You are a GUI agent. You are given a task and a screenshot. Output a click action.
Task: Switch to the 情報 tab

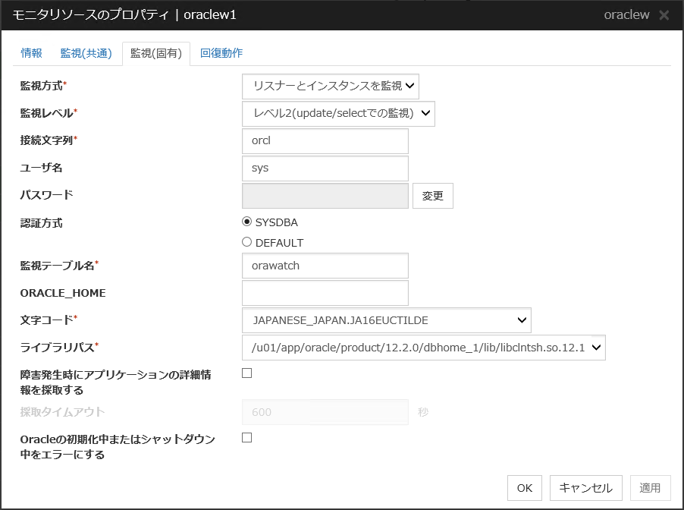(32, 53)
